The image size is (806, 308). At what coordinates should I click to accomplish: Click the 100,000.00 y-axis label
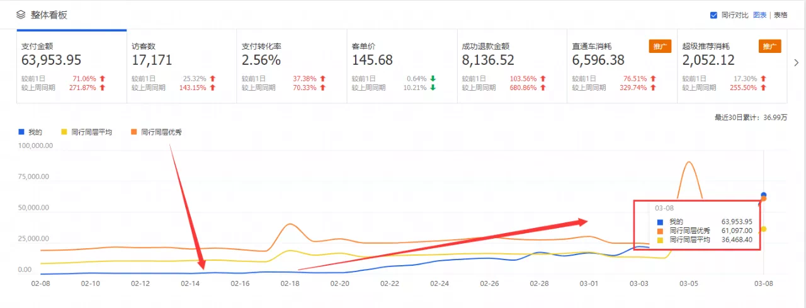point(35,145)
